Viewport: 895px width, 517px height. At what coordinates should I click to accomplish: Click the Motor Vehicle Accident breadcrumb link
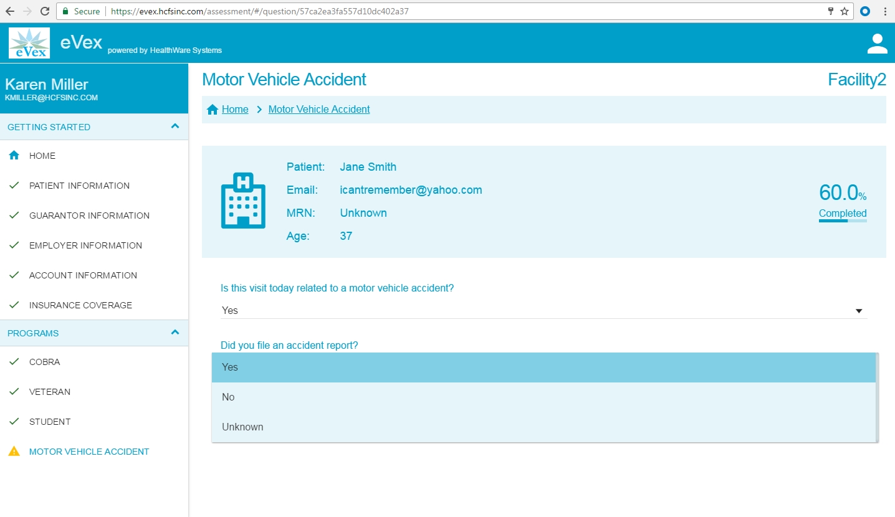click(x=319, y=110)
